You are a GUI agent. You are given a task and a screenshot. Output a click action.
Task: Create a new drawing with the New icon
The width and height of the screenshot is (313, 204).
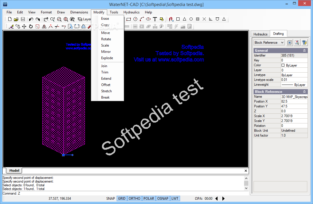click(x=10, y=19)
